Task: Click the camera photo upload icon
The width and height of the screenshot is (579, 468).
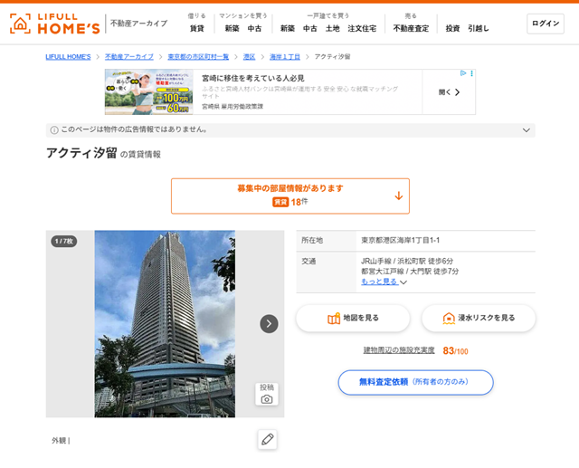Action: [x=267, y=394]
